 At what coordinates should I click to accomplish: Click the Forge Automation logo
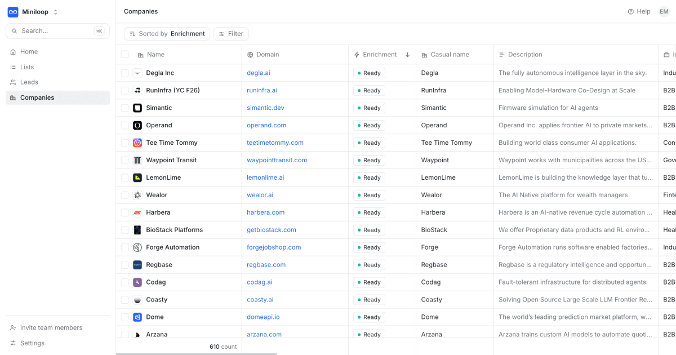pos(137,248)
